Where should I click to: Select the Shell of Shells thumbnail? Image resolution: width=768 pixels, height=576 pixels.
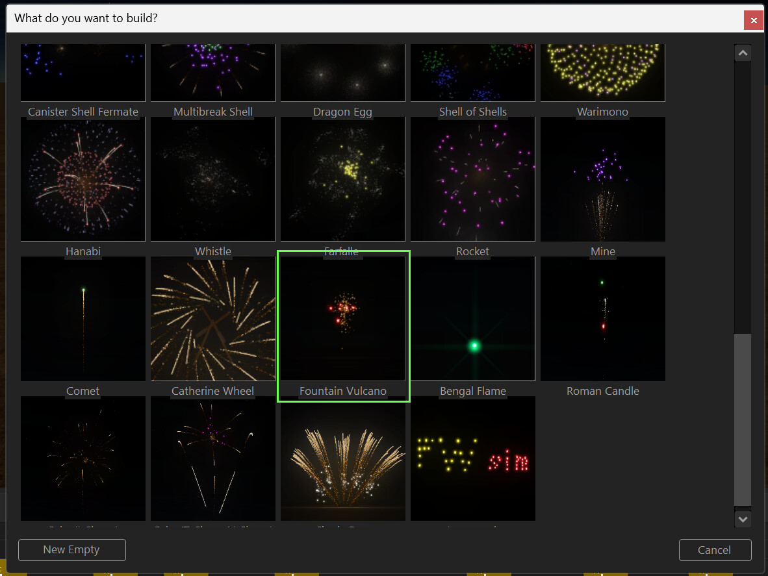pyautogui.click(x=473, y=73)
